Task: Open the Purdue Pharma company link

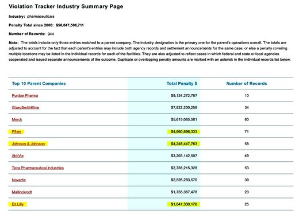Action: (25, 95)
